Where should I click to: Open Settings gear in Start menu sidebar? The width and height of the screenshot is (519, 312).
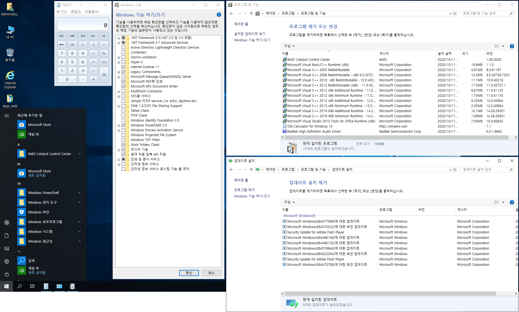(7, 261)
